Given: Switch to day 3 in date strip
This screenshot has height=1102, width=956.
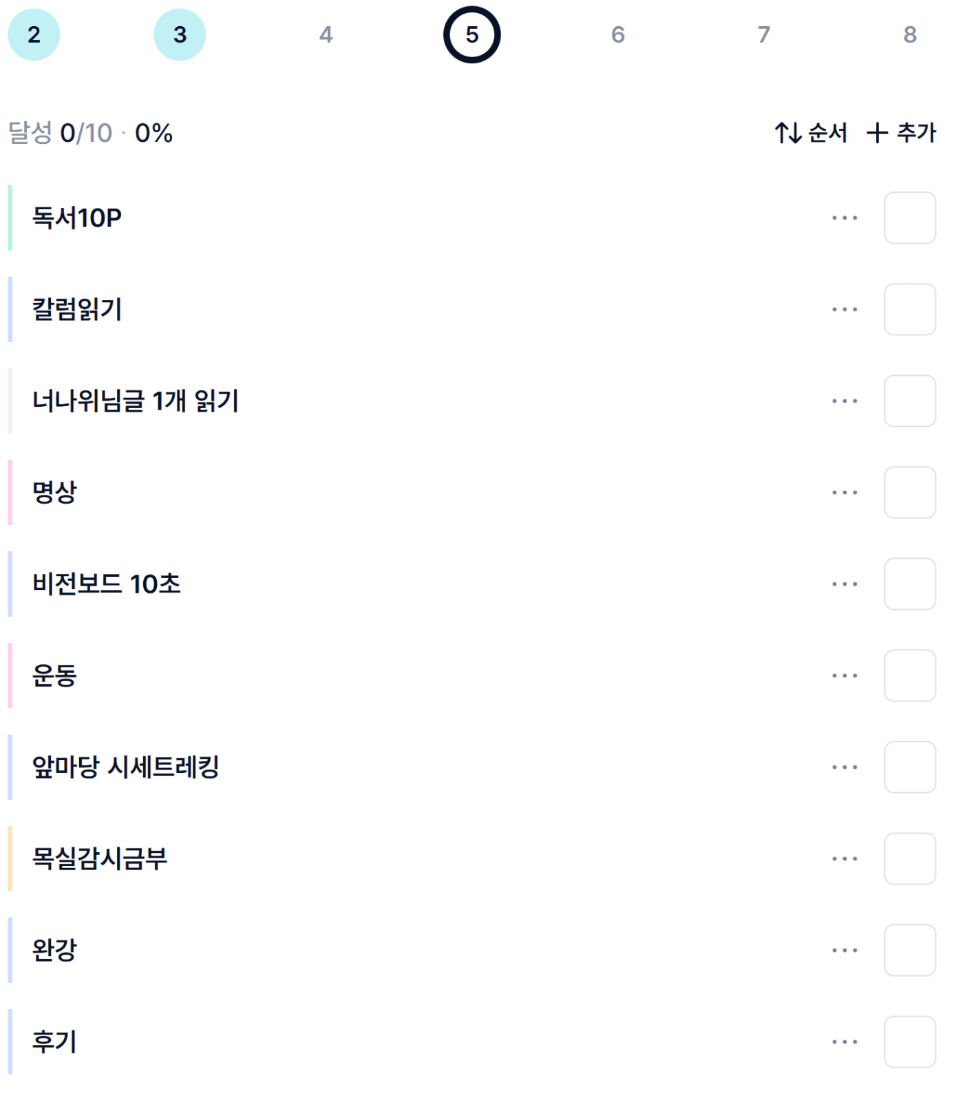Looking at the screenshot, I should point(180,34).
